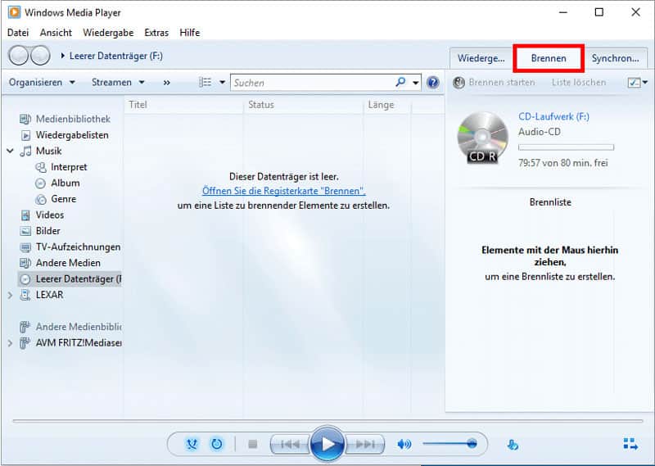Collapse the Musik tree node
Screen dimensions: 655x466
click(x=10, y=151)
